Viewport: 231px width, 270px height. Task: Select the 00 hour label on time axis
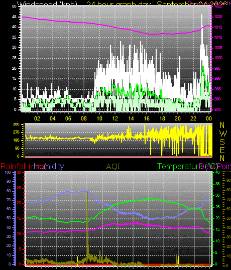click(208, 118)
